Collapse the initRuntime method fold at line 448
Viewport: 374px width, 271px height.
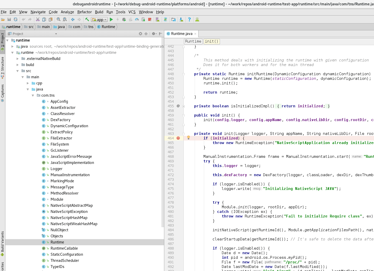(183, 74)
